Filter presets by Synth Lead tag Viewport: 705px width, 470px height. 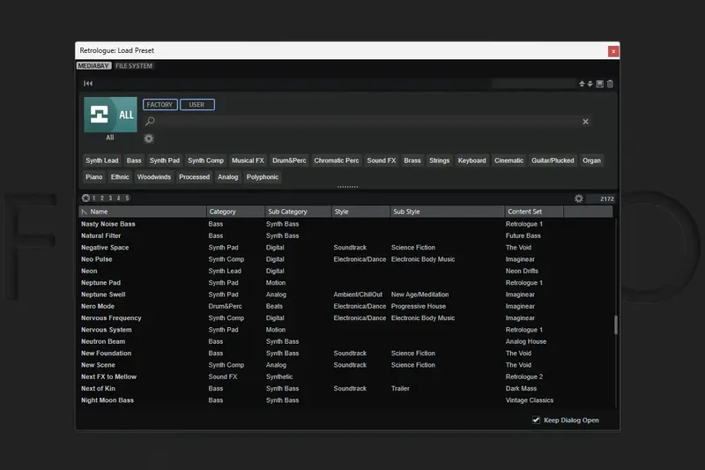click(x=101, y=160)
